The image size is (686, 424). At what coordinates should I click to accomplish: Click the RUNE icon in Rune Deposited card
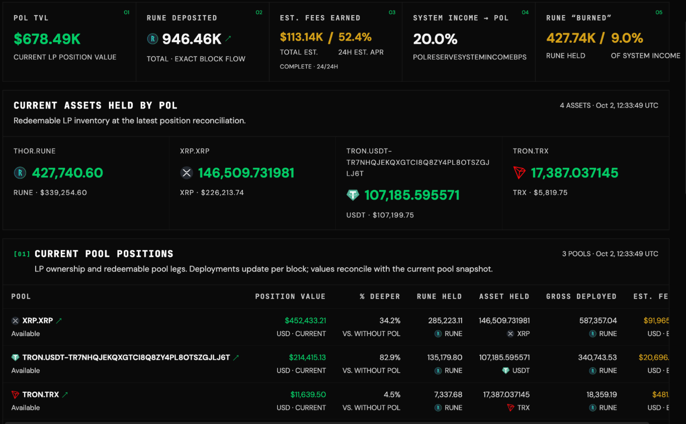tap(152, 39)
